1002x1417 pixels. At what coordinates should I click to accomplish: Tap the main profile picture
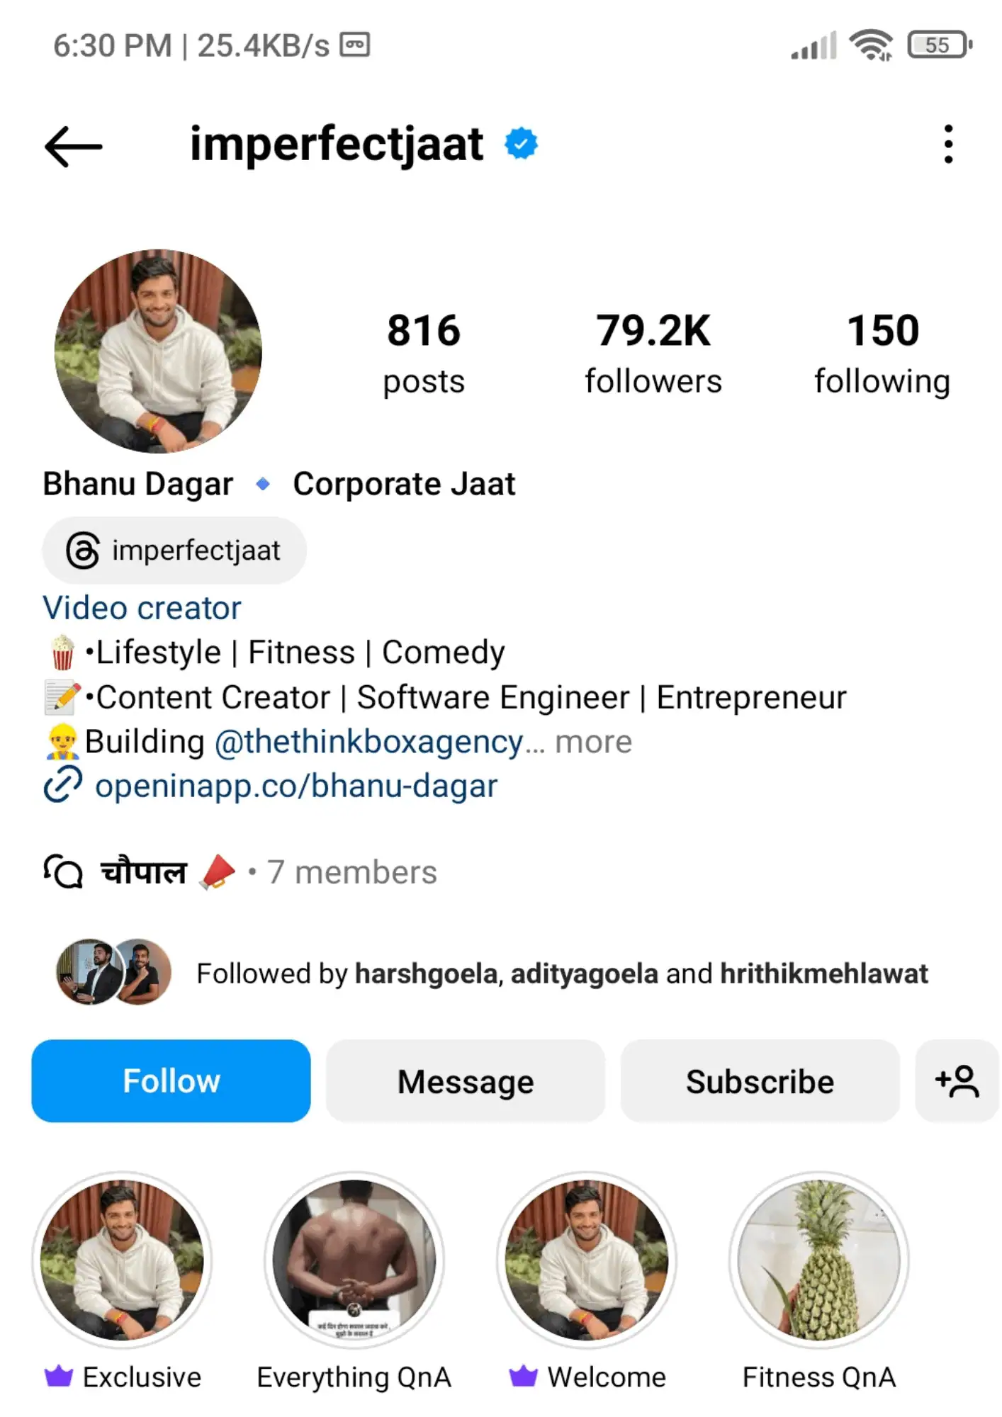click(x=158, y=351)
